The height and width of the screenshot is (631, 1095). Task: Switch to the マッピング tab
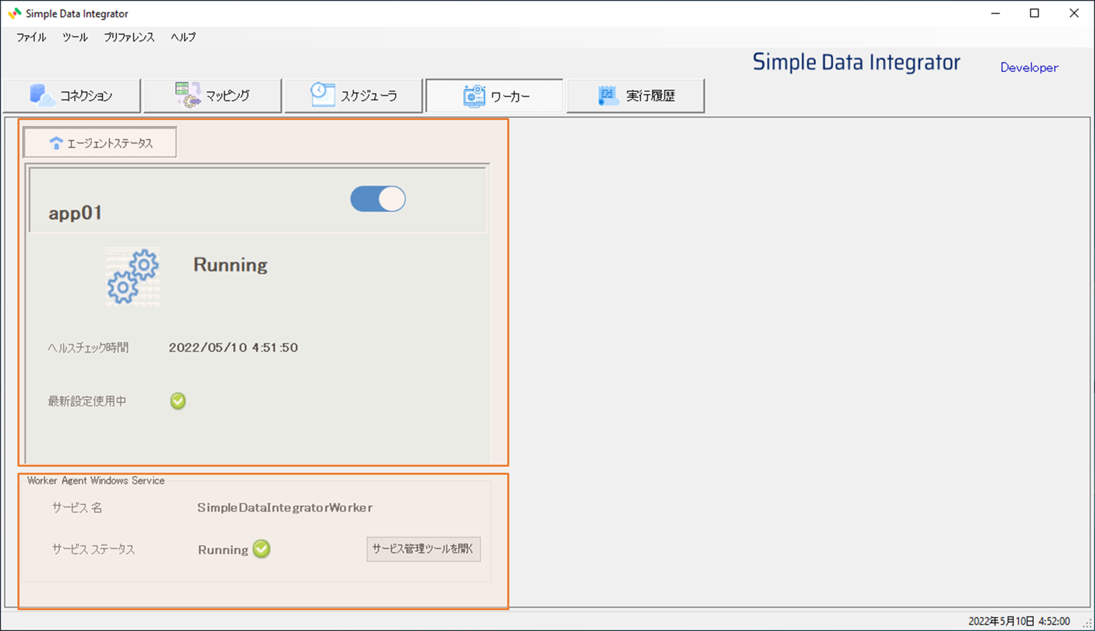pyautogui.click(x=213, y=96)
